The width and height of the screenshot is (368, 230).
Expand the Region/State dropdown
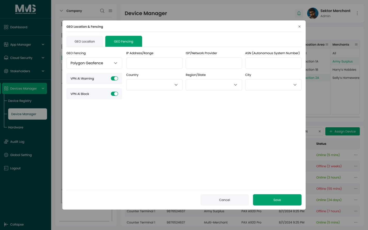coord(214,85)
